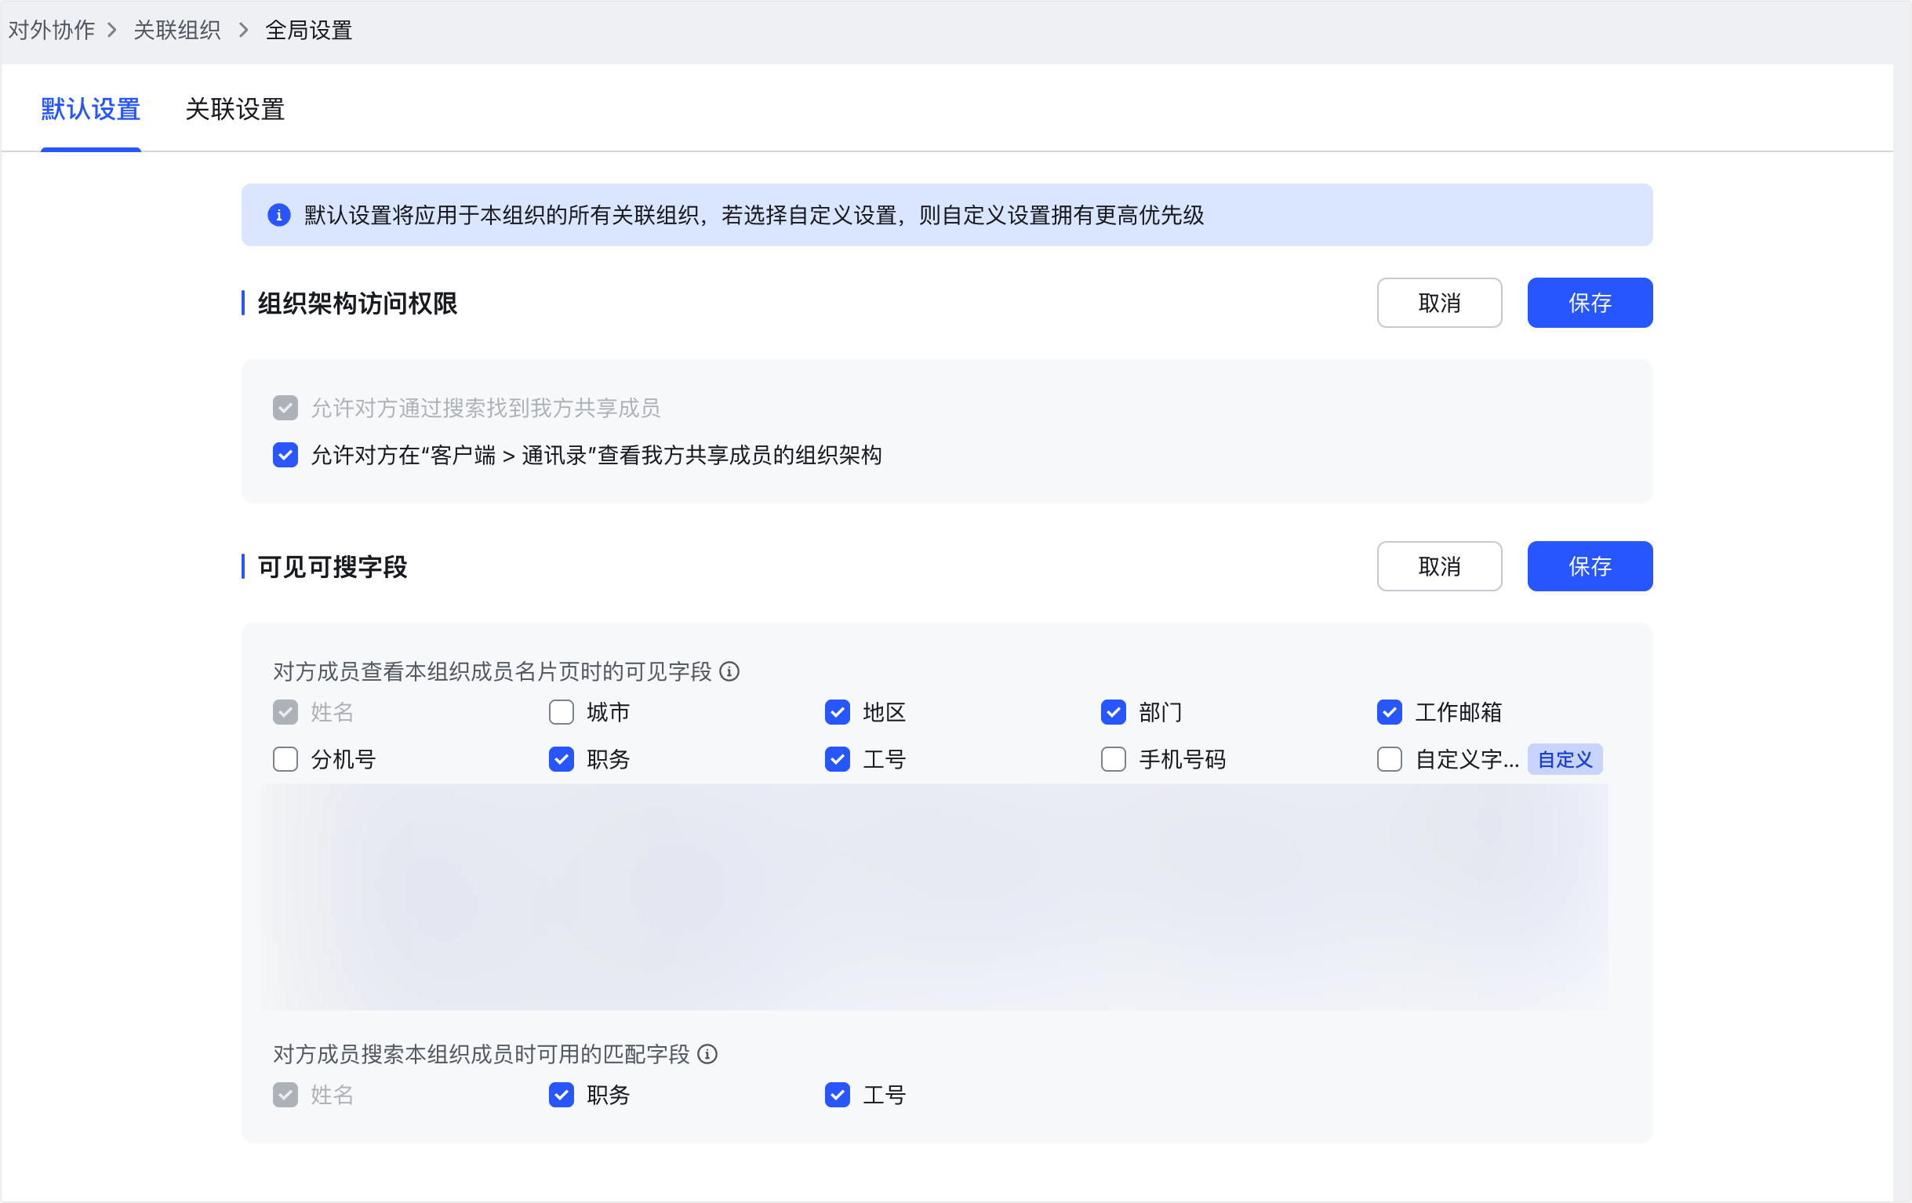Click info icon beside 匹配字段 label
1912x1203 pixels.
tap(707, 1054)
